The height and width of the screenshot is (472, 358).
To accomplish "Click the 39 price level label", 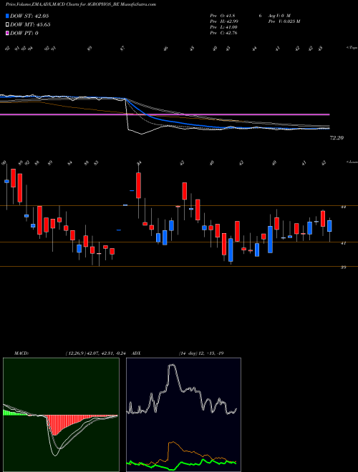I will coord(343,267).
